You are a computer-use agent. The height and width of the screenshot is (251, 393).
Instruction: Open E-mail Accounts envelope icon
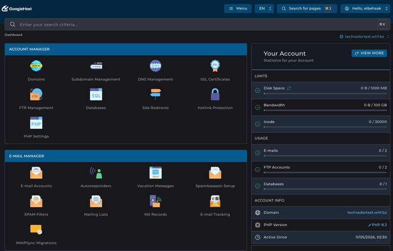click(x=36, y=173)
